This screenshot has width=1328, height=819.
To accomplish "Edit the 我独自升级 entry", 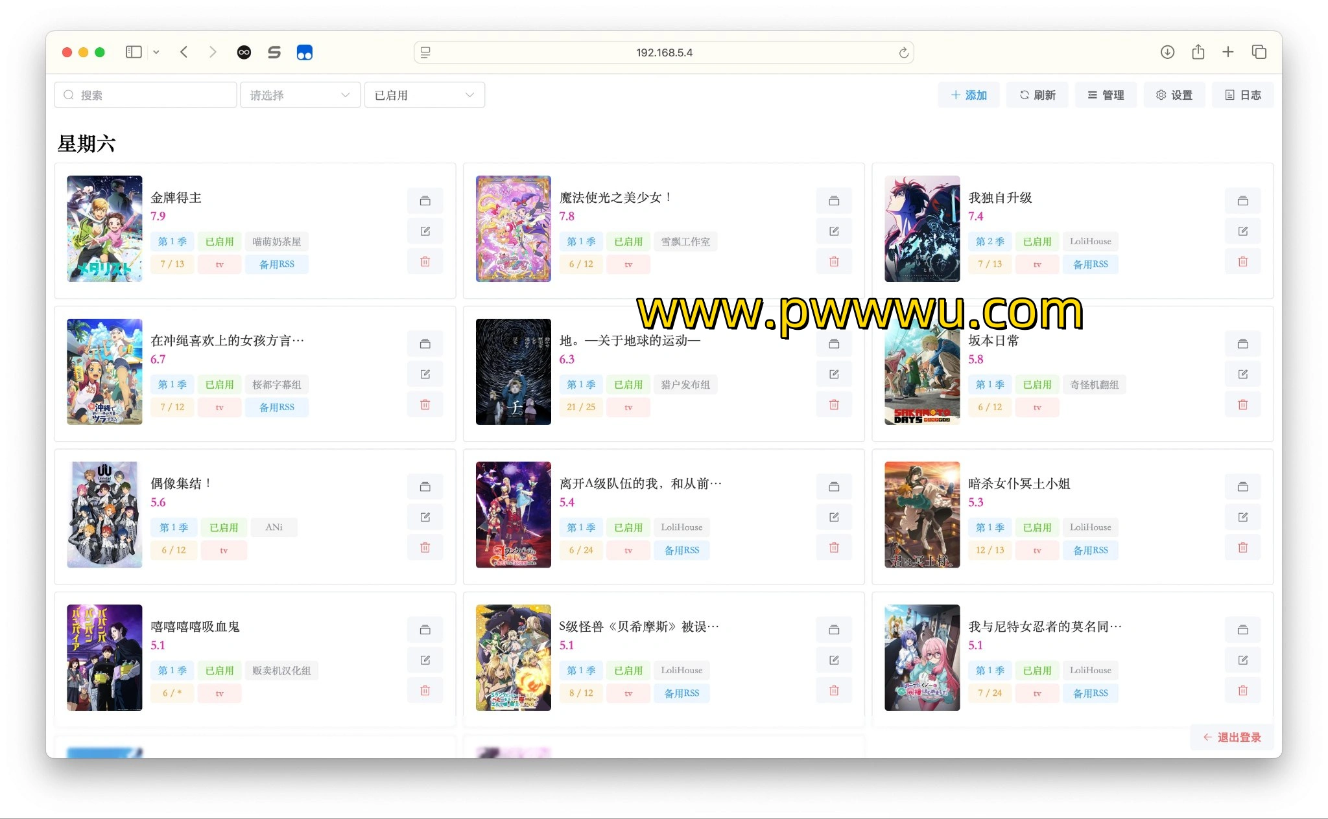I will click(1242, 231).
